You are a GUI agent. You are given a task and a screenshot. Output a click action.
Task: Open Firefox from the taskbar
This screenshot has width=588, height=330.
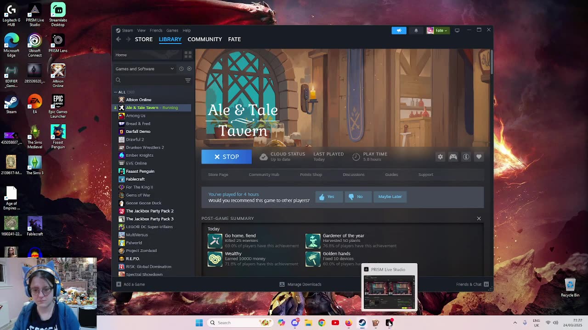click(349, 323)
